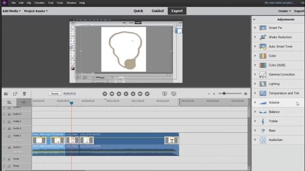Step forward one frame
This screenshot has height=171, width=305.
pos(133,94)
